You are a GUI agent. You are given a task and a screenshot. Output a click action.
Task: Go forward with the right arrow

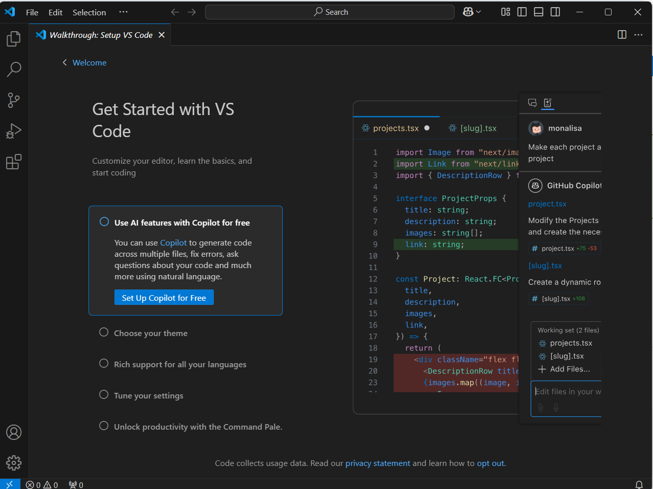(x=192, y=12)
